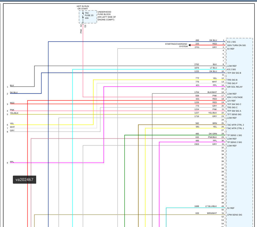Select the TRS SIG B label
257x227 pixels.
click(232, 80)
